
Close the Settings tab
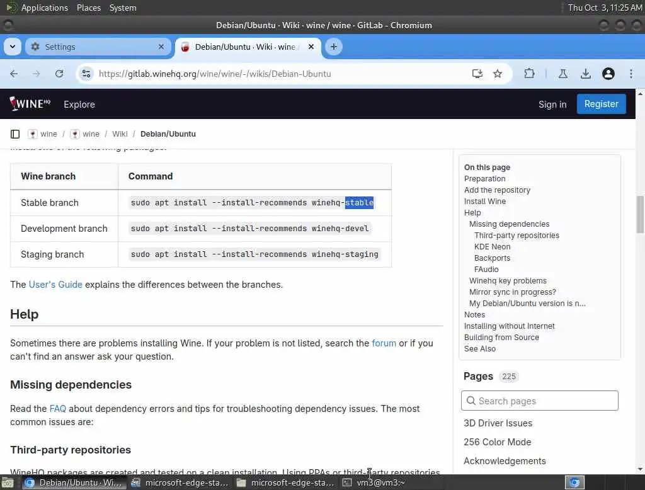pos(161,47)
